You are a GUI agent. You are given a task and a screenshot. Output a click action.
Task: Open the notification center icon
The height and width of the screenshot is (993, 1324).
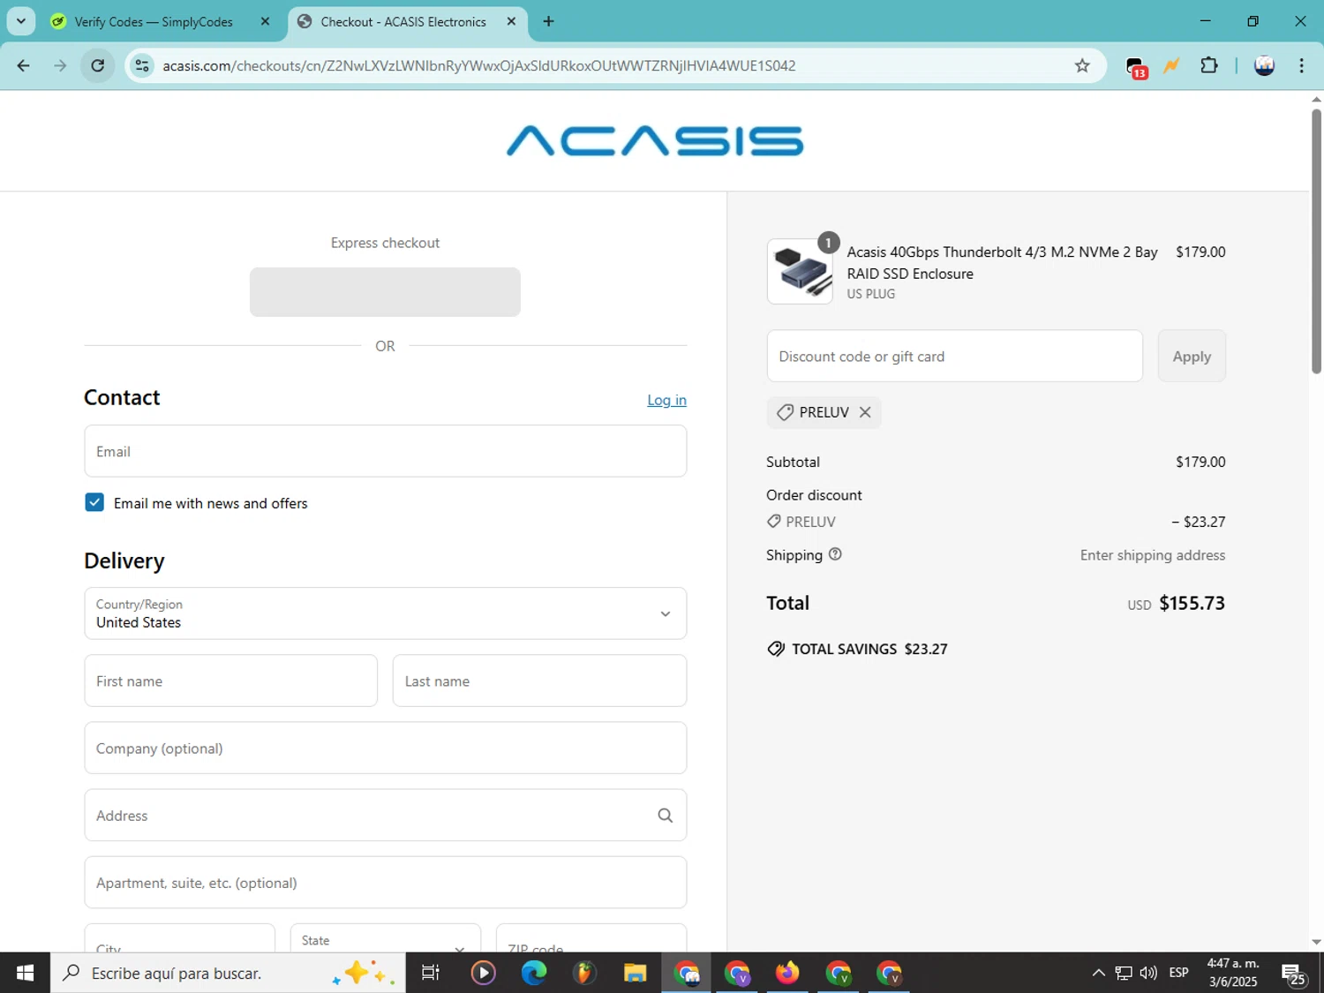[x=1295, y=974]
